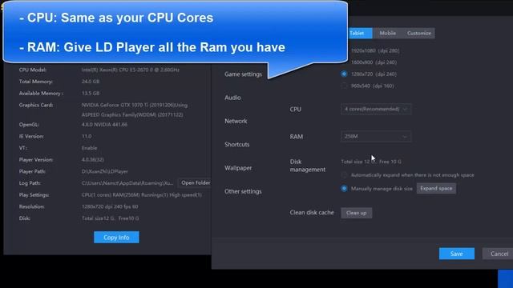Click the CPU Model value text
The height and width of the screenshot is (288, 513).
coord(131,70)
